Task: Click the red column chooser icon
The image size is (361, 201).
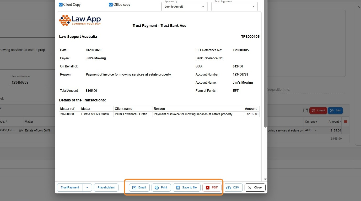Action: tap(346, 122)
